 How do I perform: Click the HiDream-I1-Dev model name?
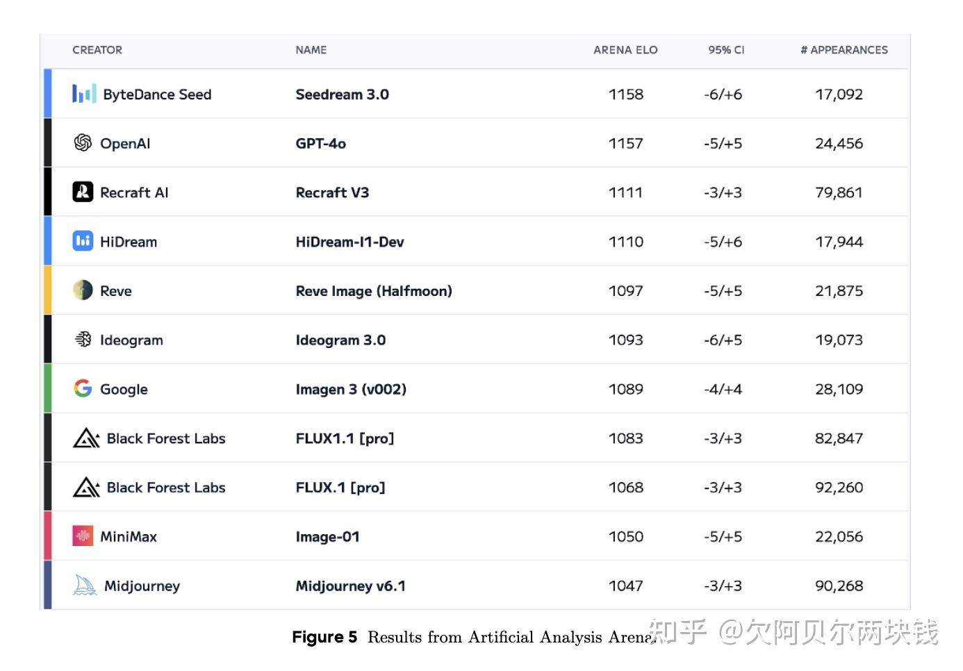[x=349, y=242]
